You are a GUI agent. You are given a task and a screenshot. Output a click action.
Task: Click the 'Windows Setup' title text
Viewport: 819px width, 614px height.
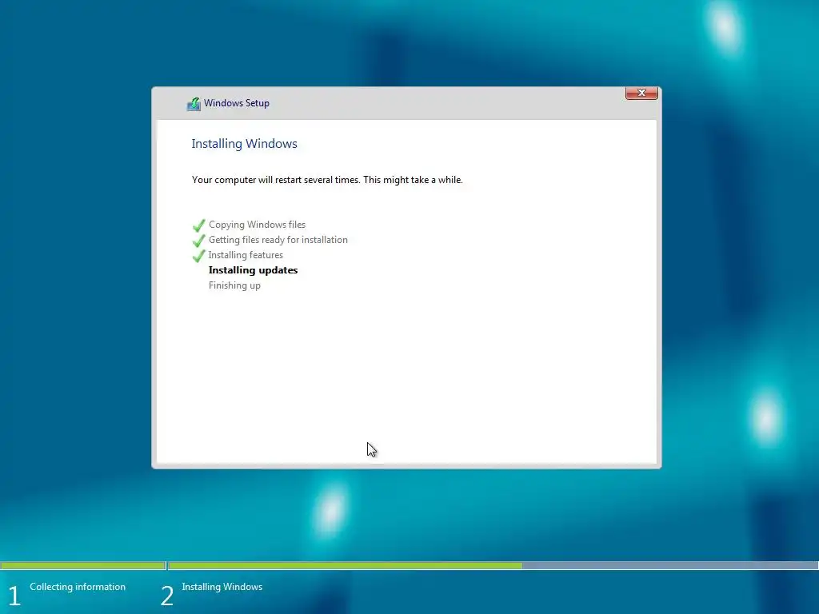click(x=237, y=103)
